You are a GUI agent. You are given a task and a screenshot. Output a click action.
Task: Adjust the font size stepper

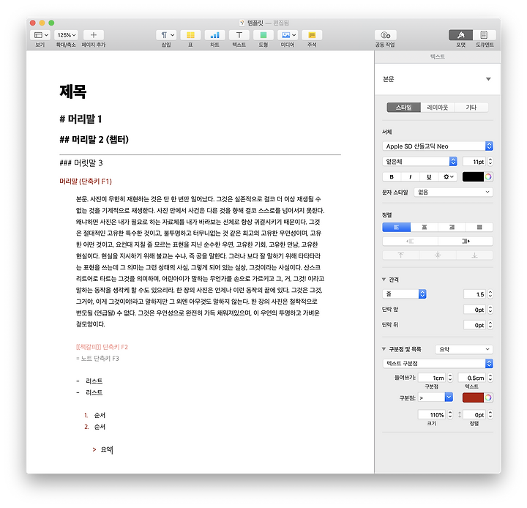click(490, 162)
